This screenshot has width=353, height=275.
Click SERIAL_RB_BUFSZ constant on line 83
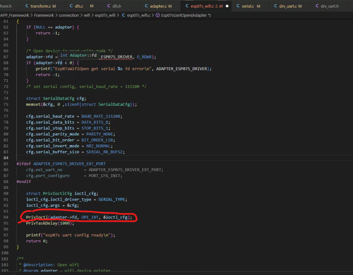tap(104, 152)
